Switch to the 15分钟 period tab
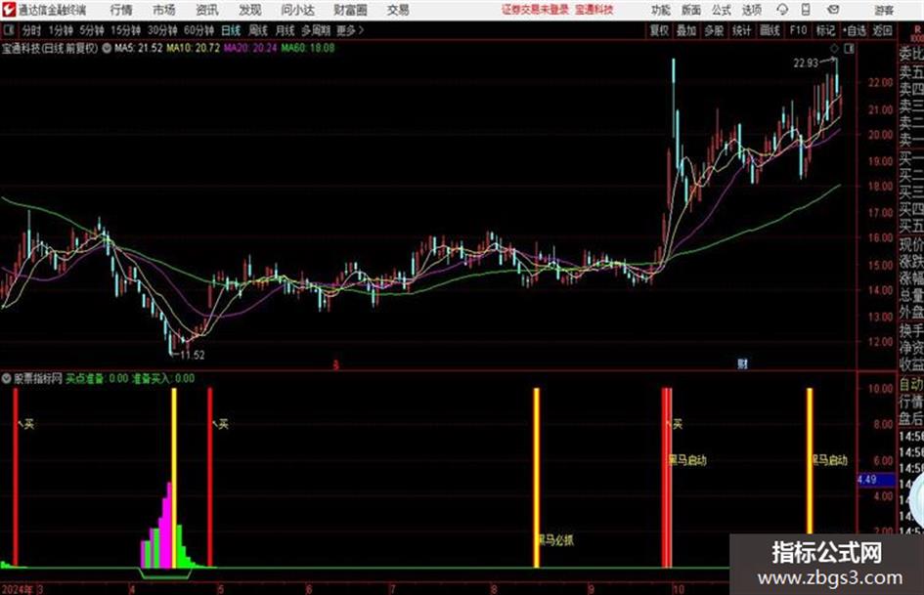 [126, 30]
